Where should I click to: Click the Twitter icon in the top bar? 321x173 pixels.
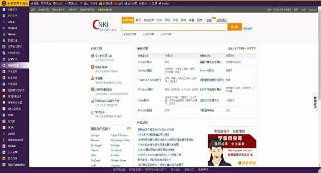[160, 4]
